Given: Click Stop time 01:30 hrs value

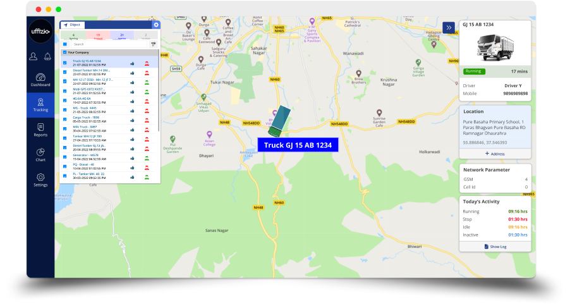Looking at the screenshot, I should coord(518,219).
